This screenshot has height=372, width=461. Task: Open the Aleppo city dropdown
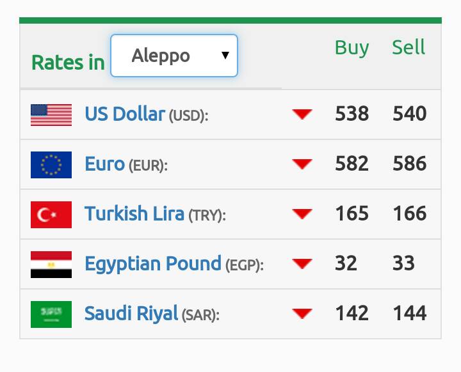[x=174, y=56]
